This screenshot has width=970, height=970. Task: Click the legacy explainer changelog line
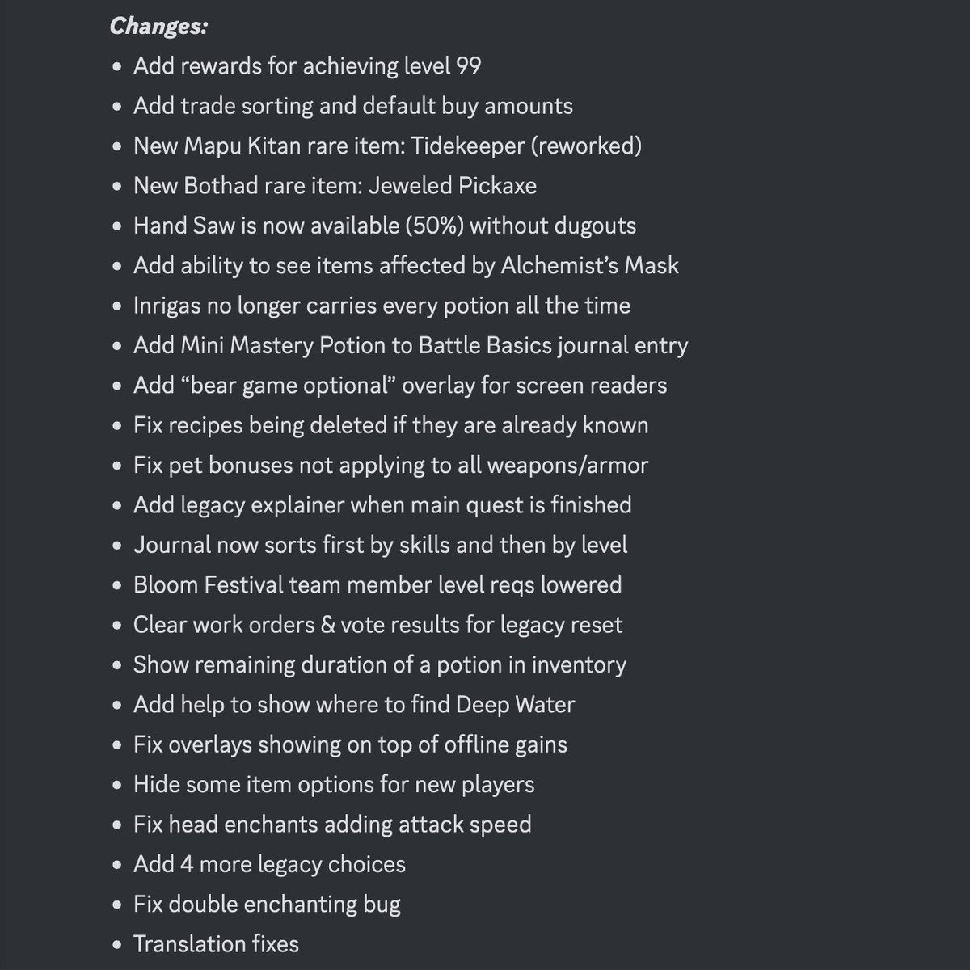tap(382, 505)
